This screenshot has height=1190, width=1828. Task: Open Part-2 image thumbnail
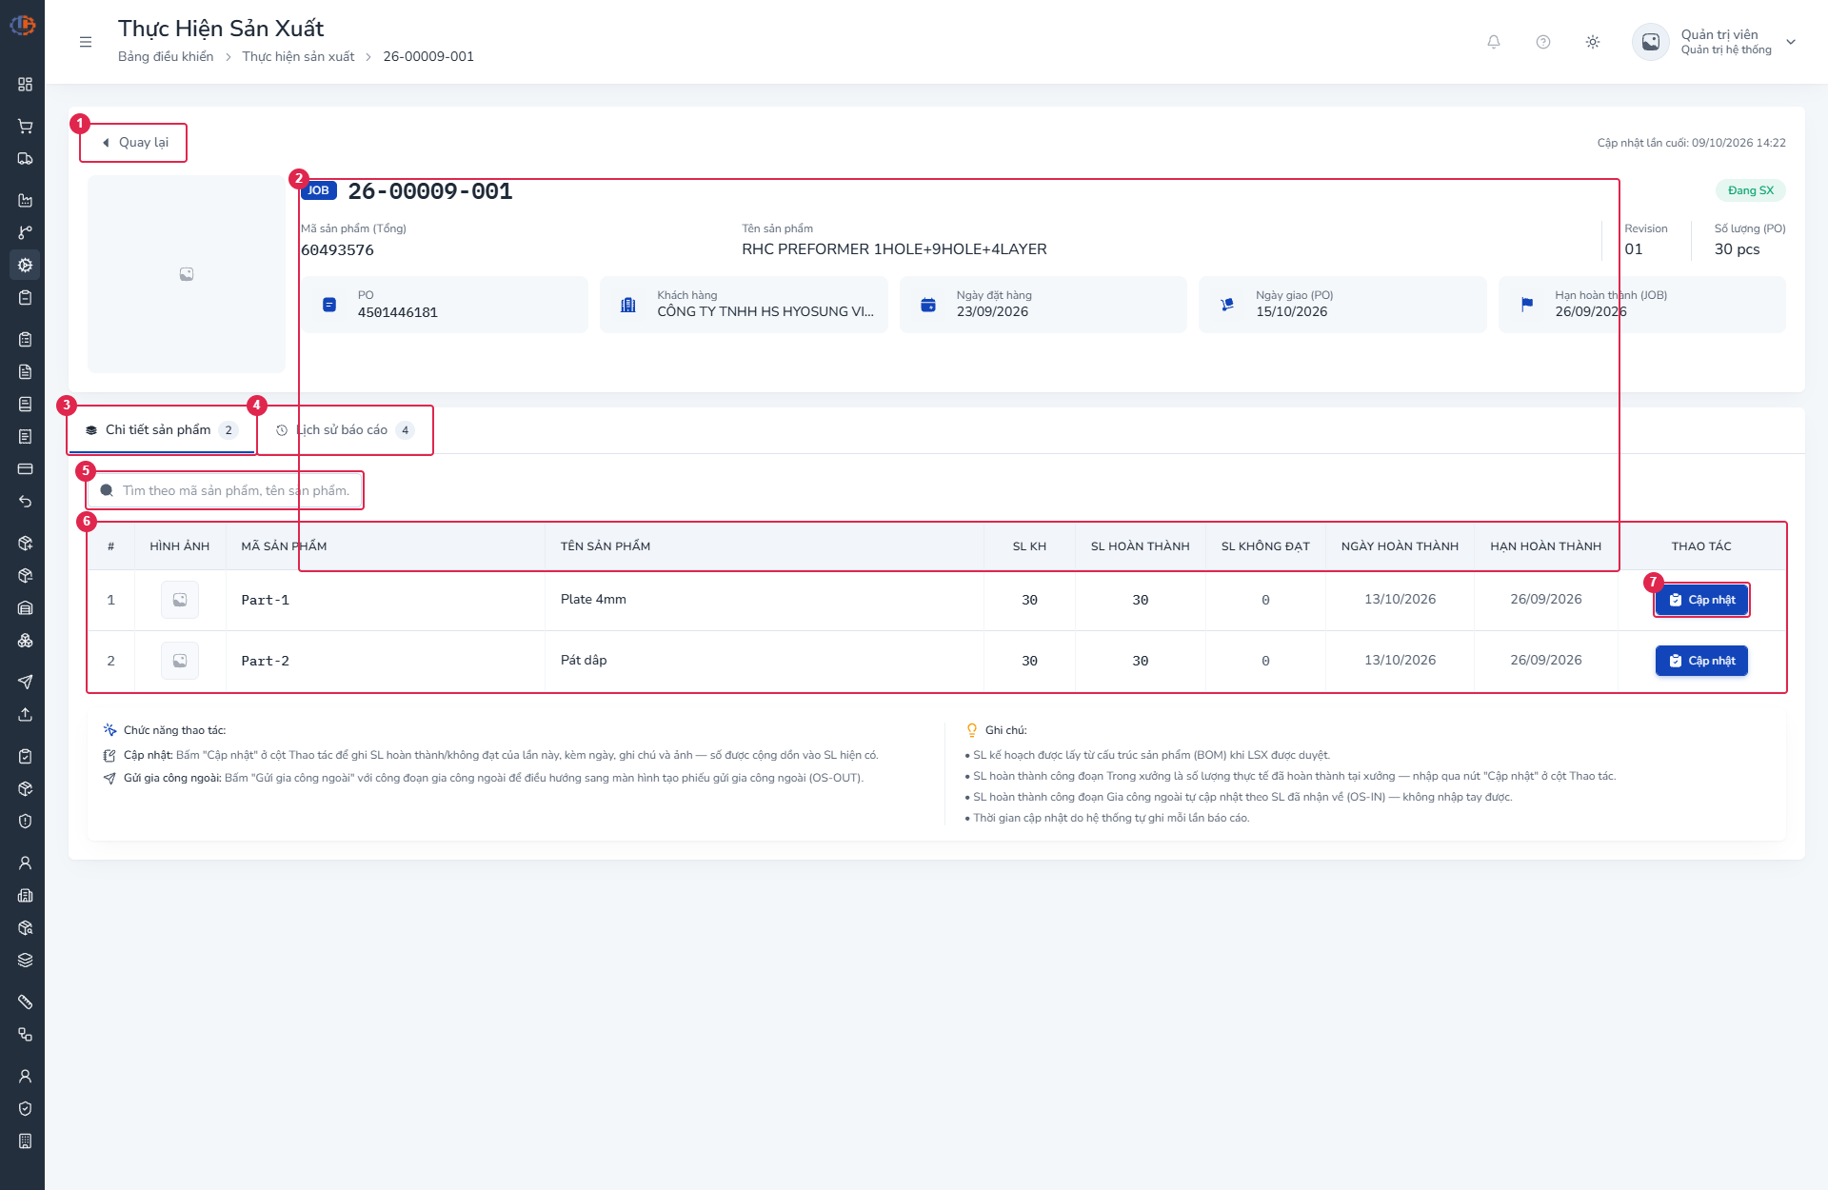pyautogui.click(x=180, y=661)
